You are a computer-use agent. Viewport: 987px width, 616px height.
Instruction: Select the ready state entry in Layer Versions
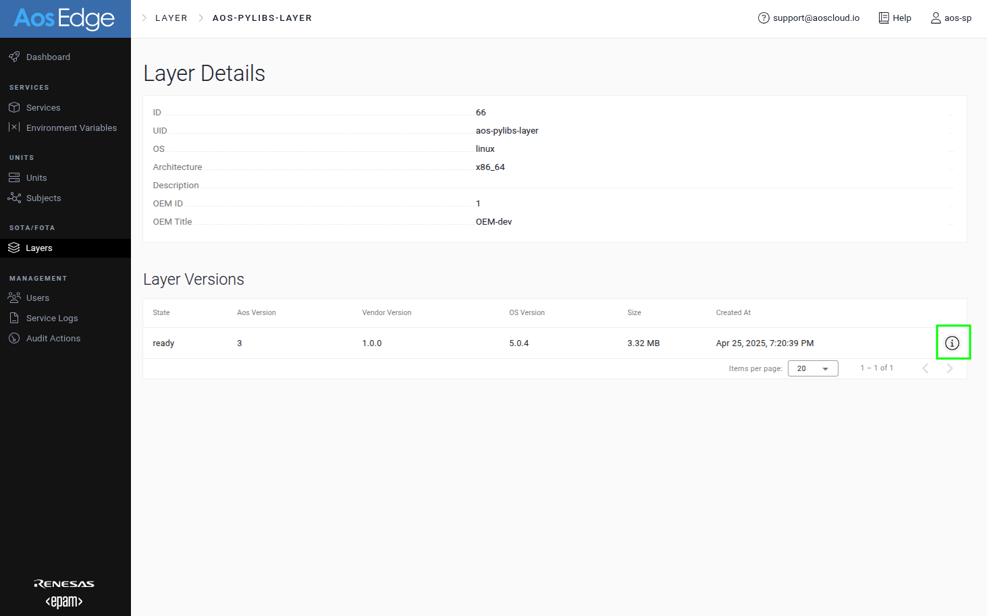click(x=163, y=343)
